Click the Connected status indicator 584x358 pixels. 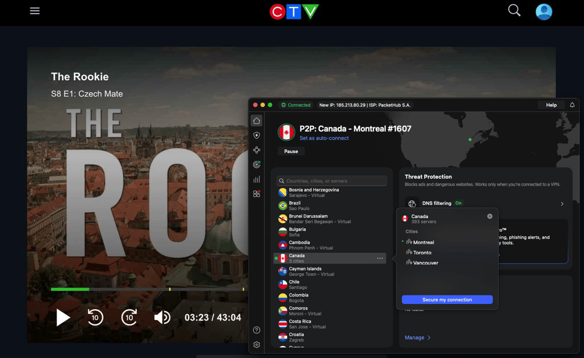coord(296,105)
